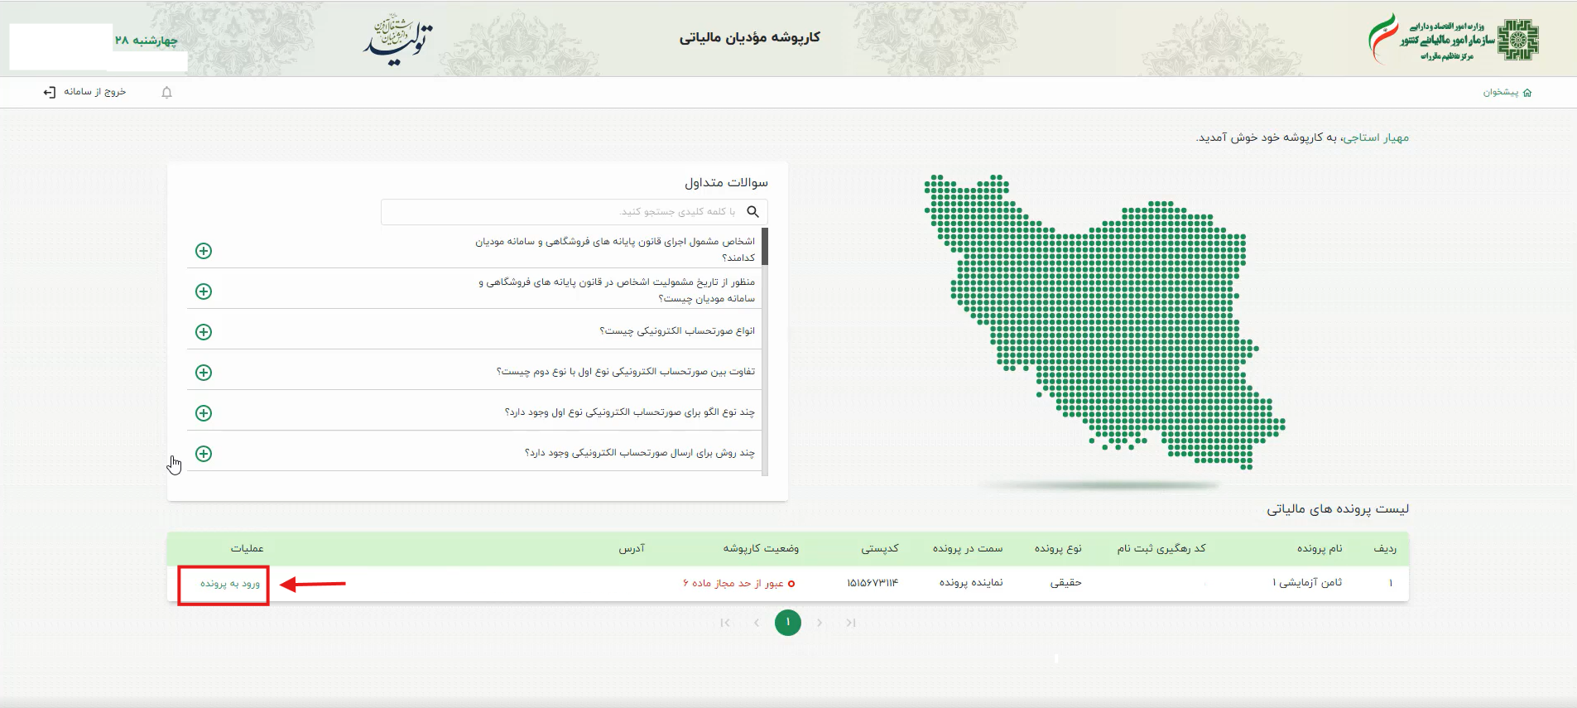
Task: Click the ردیف column header
Action: point(1385,549)
